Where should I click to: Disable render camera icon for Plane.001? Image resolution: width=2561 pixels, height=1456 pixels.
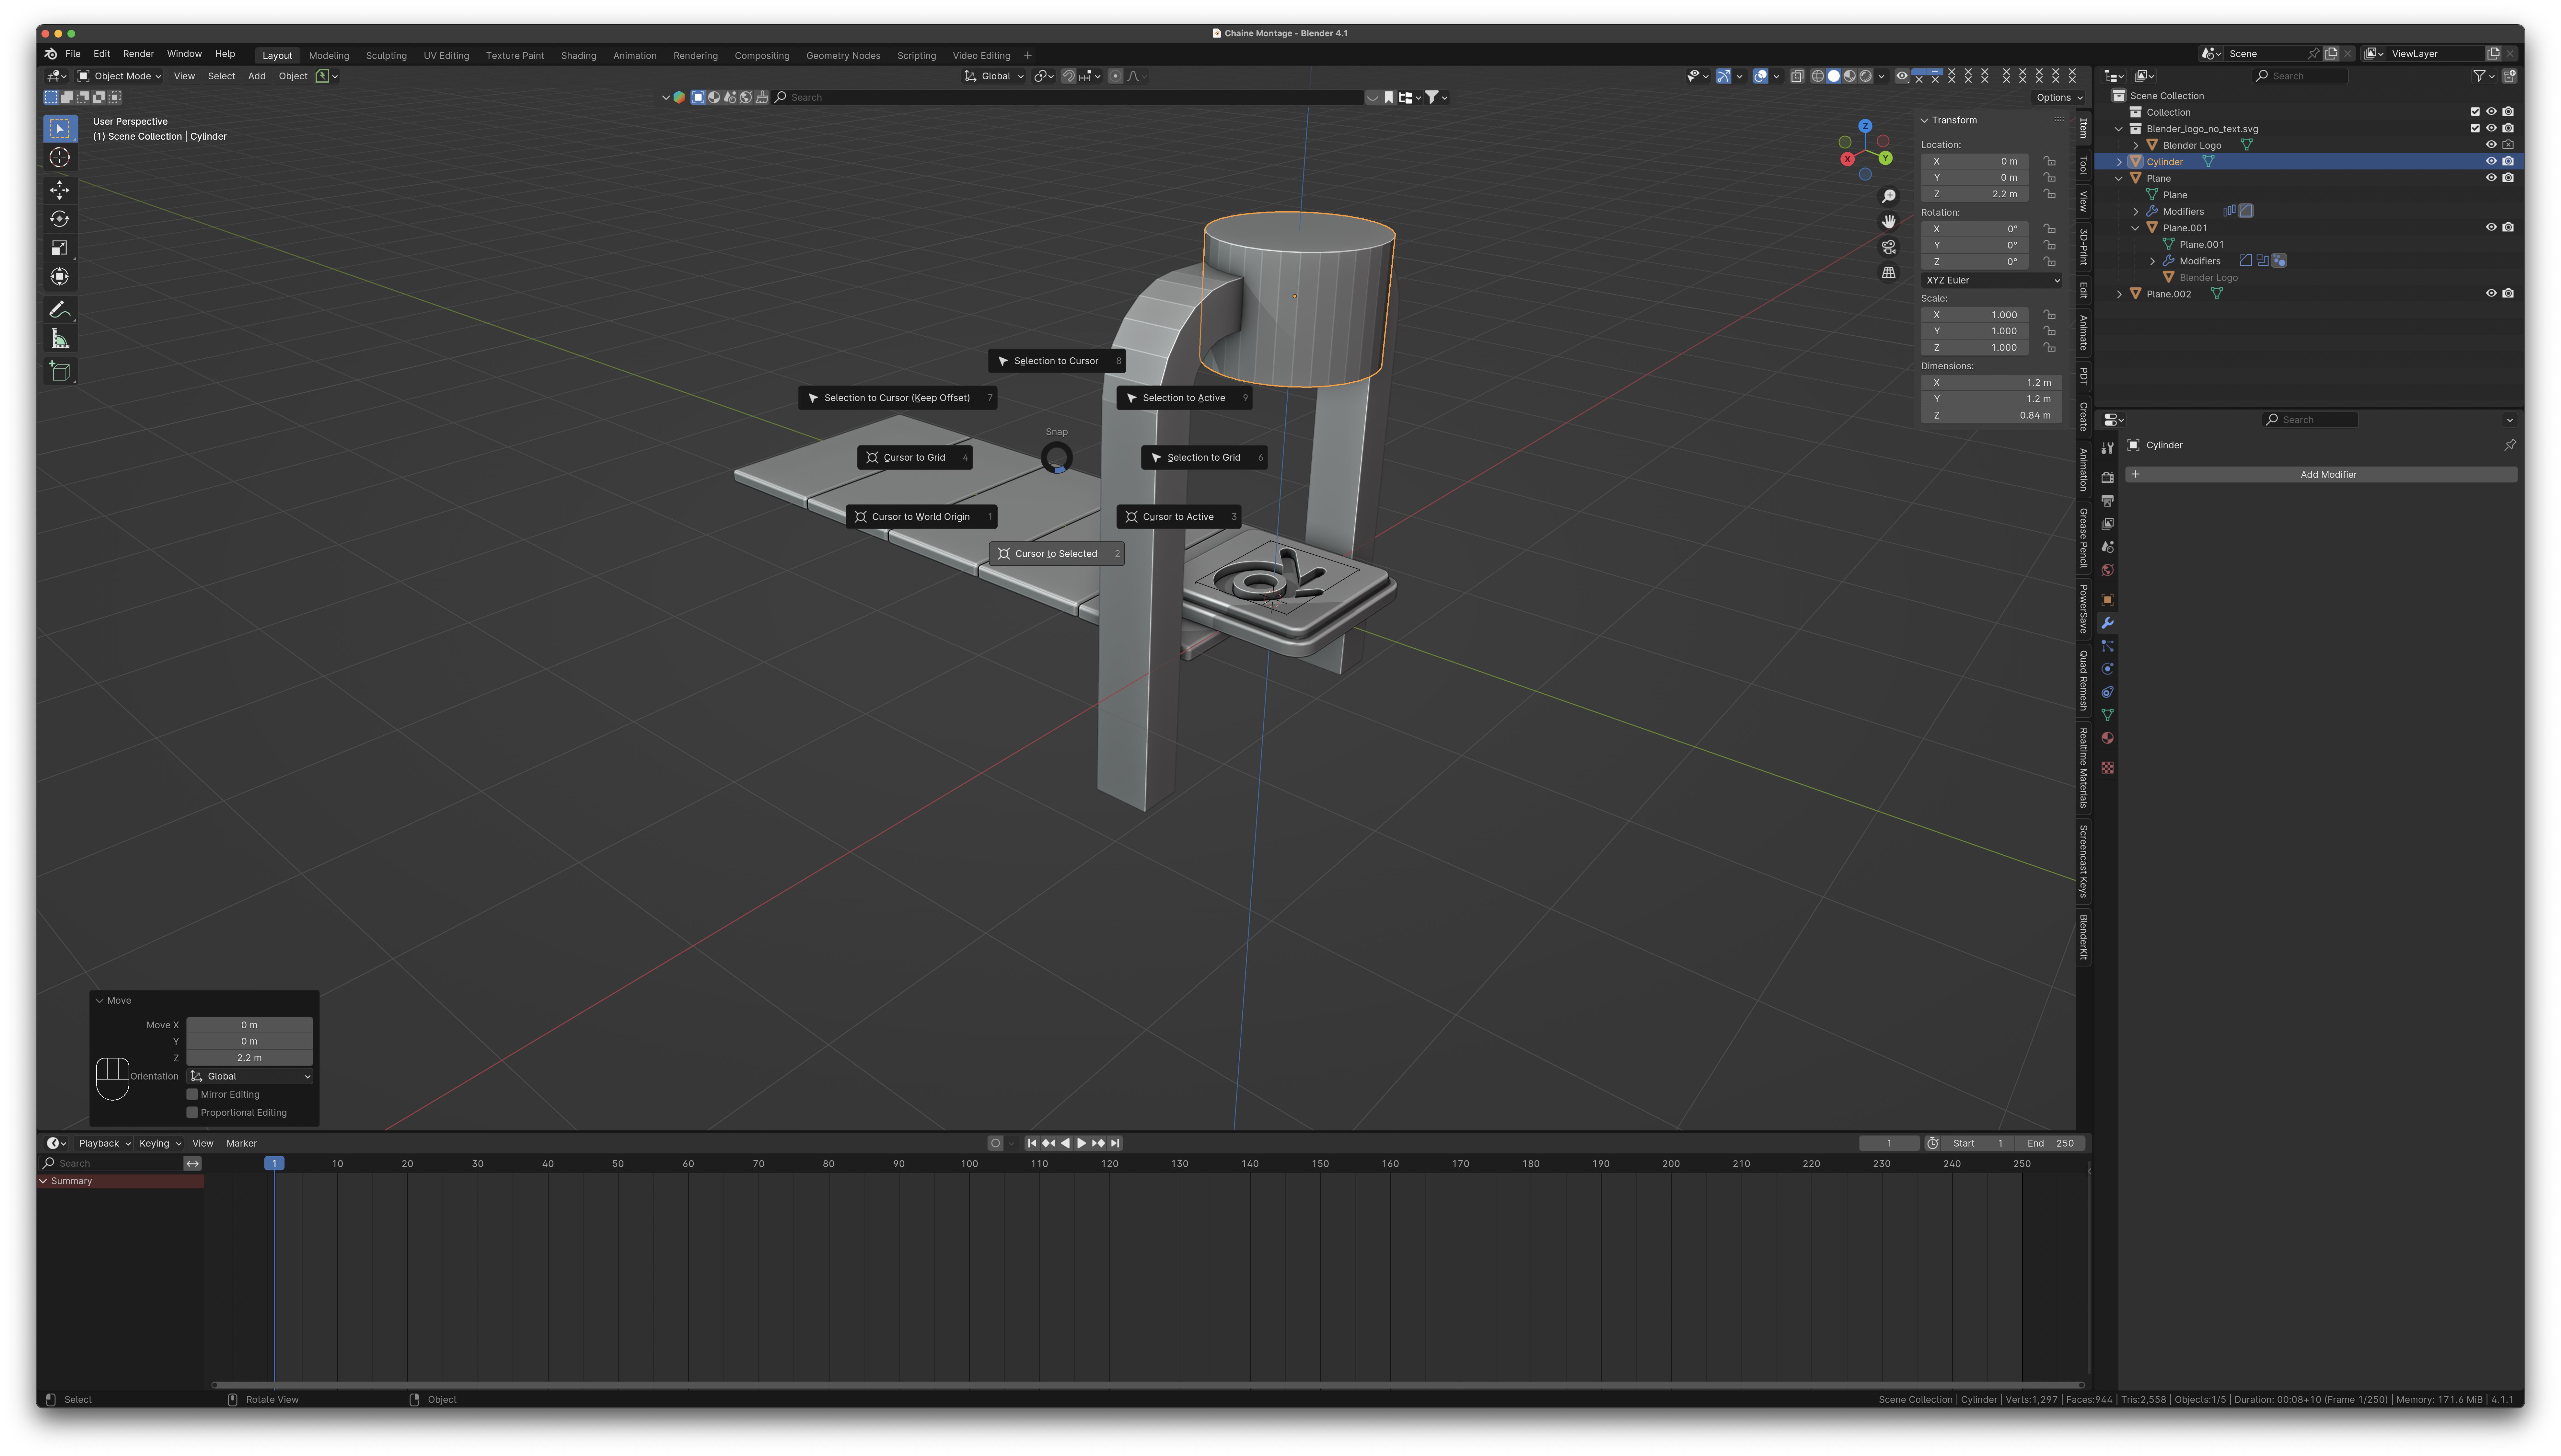(x=2508, y=228)
